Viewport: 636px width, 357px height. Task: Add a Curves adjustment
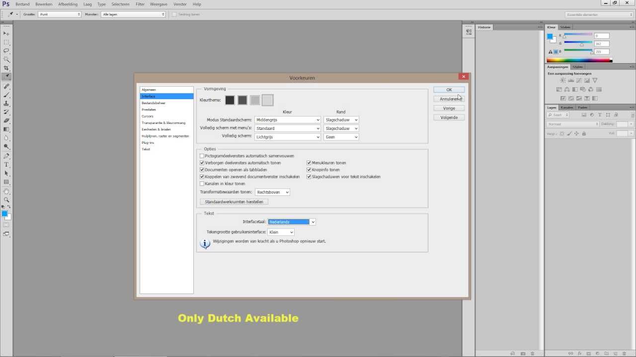click(x=579, y=80)
